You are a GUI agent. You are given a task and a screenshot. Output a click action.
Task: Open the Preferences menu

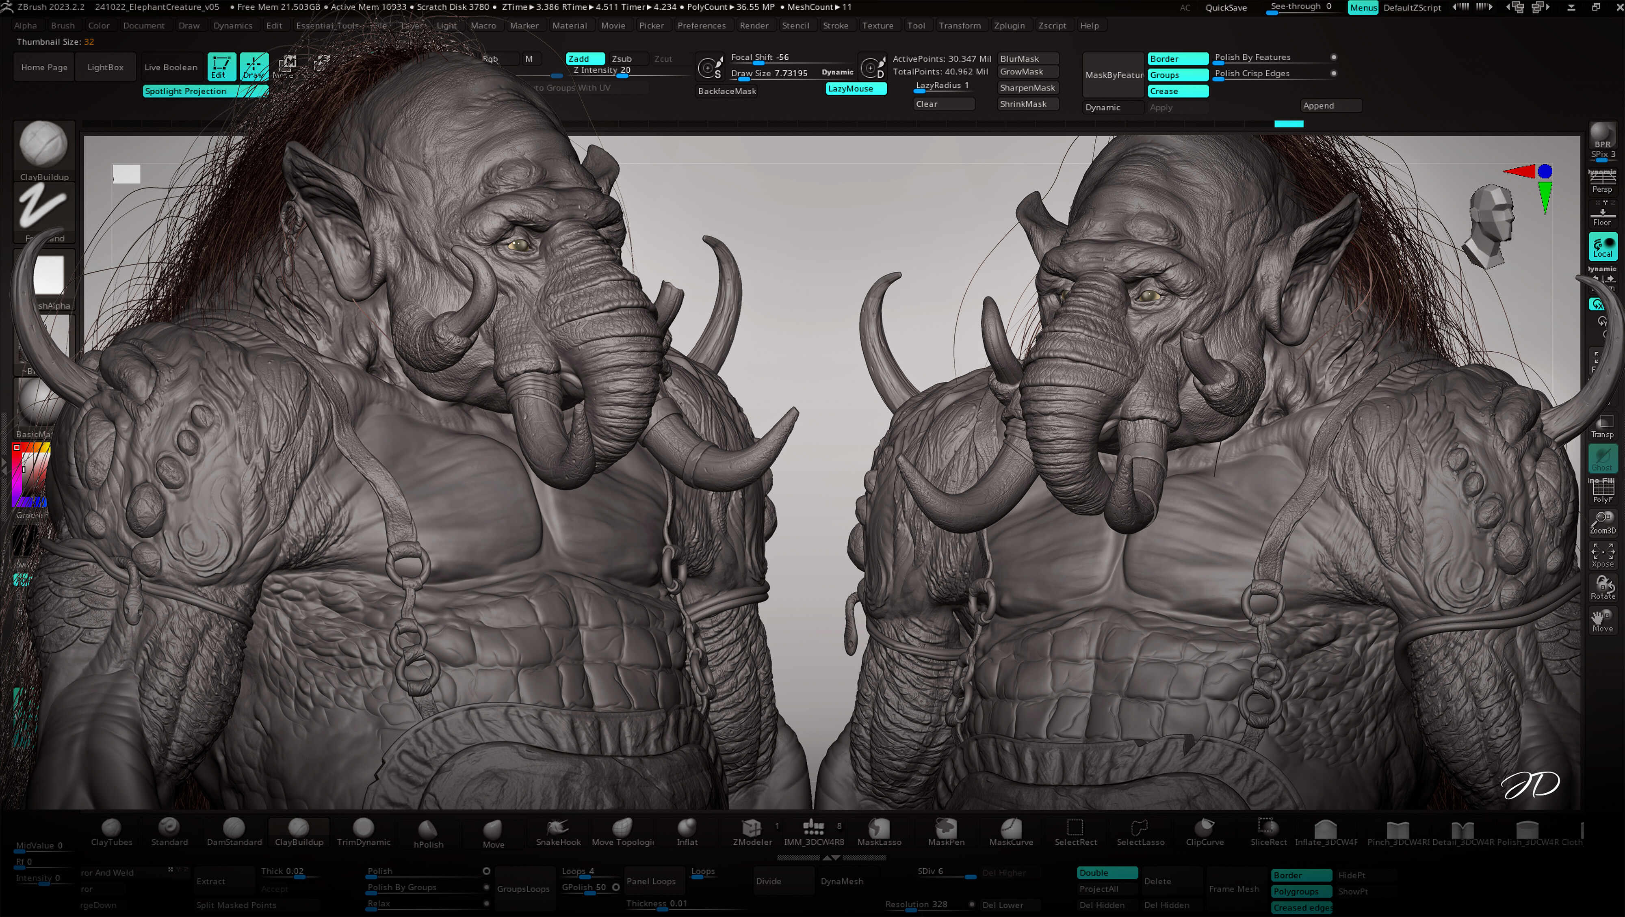pos(702,25)
